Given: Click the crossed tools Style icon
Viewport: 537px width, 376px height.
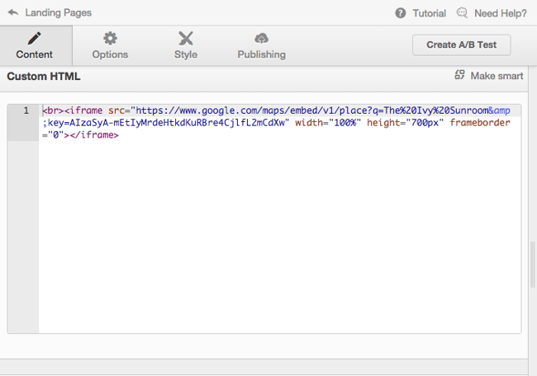Looking at the screenshot, I should click(186, 38).
